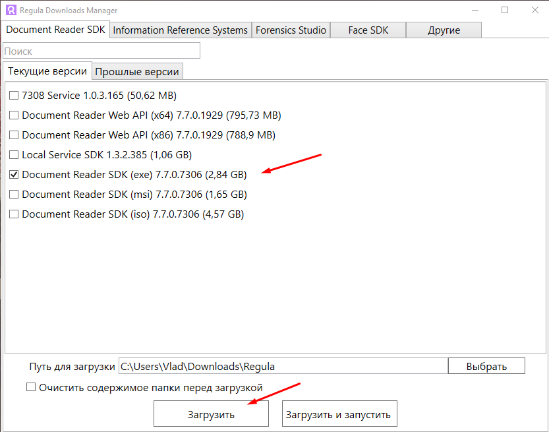This screenshot has width=549, height=432.
Task: Click the 'Путь для загрузки' label
Action: pos(72,367)
